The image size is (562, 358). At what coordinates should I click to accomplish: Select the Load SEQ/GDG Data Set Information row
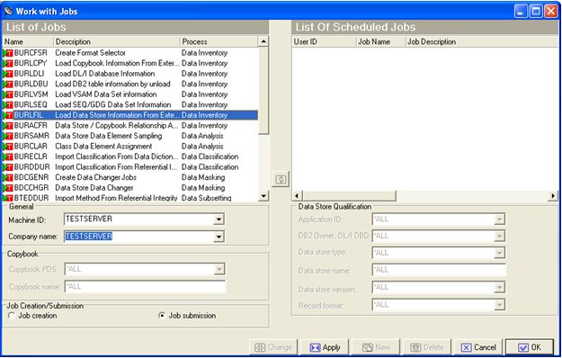pos(130,105)
